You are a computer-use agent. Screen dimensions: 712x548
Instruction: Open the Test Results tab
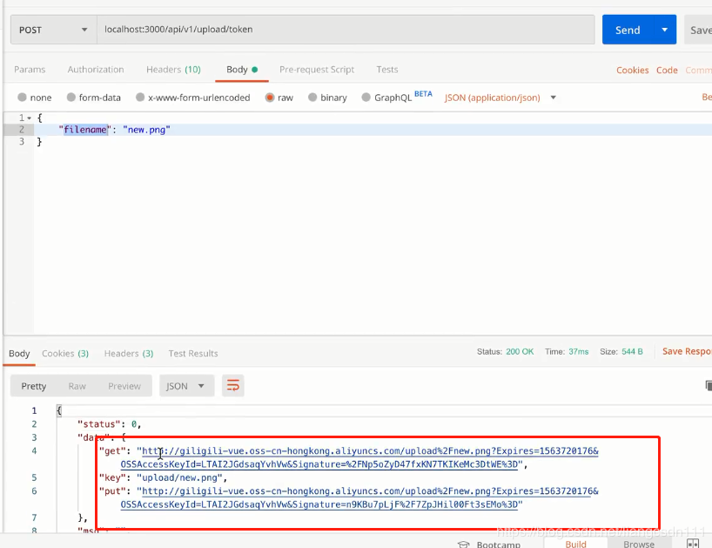193,354
